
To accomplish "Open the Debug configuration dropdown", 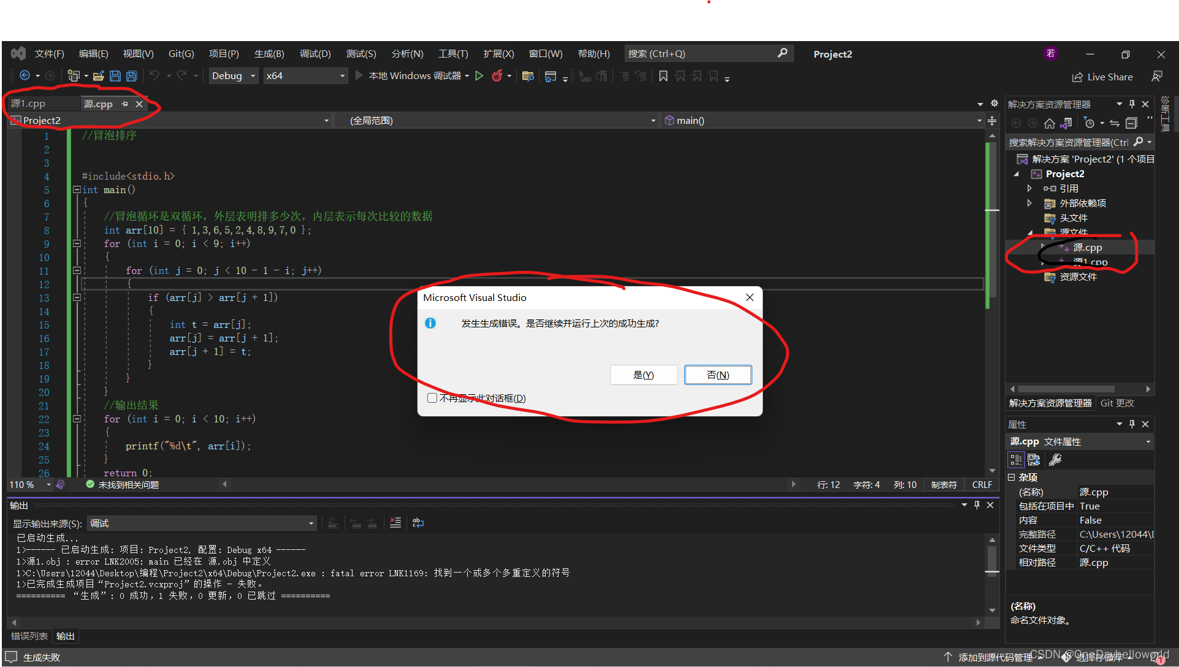I will click(234, 76).
